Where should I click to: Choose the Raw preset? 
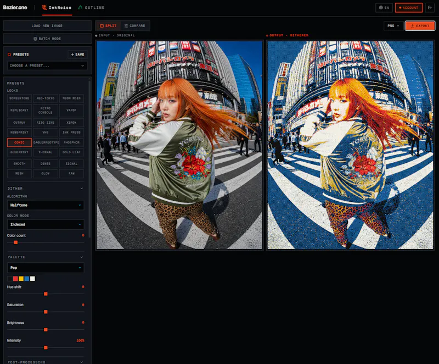71,174
